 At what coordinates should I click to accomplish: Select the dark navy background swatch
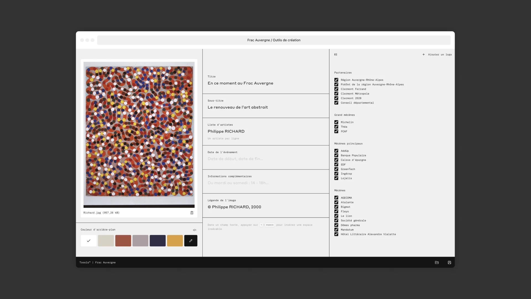(x=158, y=241)
